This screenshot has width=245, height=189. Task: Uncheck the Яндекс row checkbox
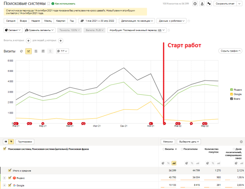10,178
